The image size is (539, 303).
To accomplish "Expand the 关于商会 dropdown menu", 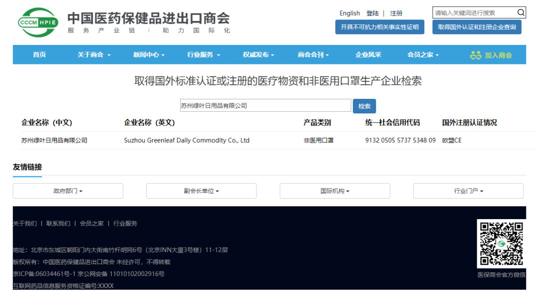I will click(x=94, y=55).
